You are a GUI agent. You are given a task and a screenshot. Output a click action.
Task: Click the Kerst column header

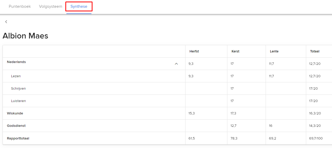coord(235,51)
